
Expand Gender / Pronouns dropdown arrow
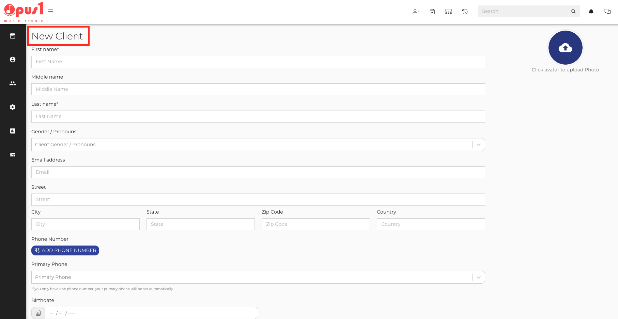478,145
